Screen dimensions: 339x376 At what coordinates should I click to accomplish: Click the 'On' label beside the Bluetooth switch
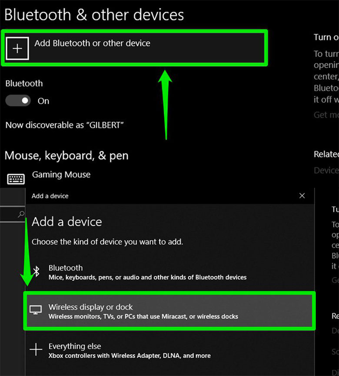[43, 101]
